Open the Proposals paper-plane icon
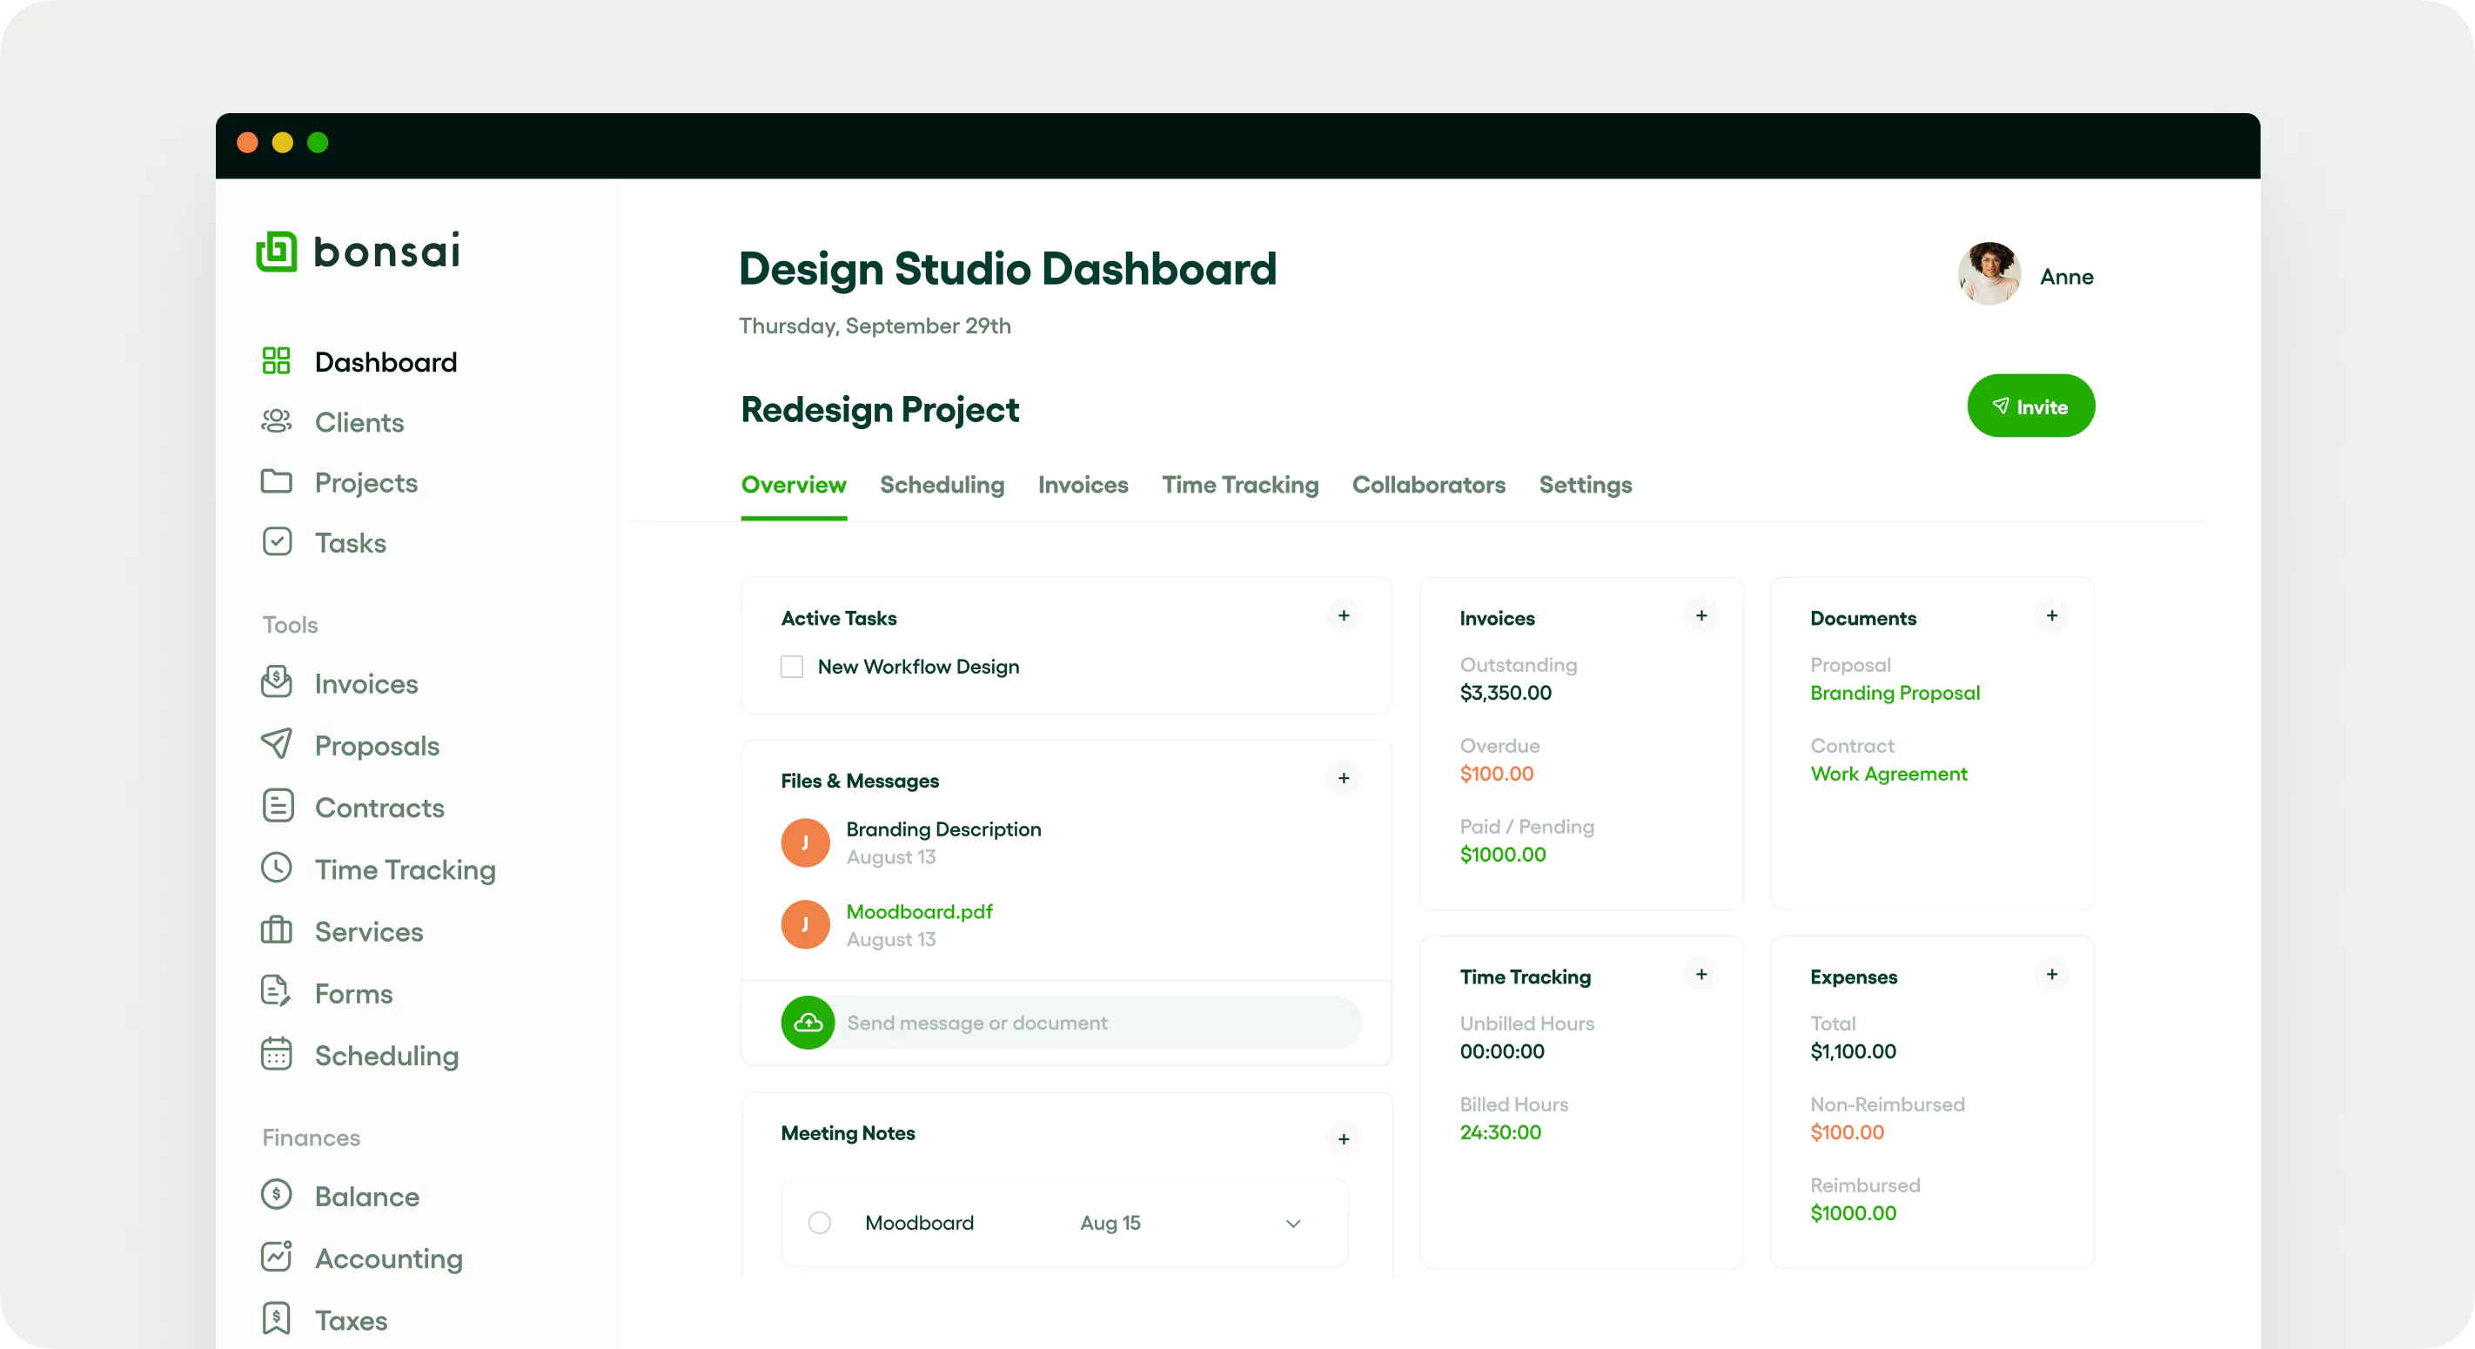 pyautogui.click(x=276, y=743)
